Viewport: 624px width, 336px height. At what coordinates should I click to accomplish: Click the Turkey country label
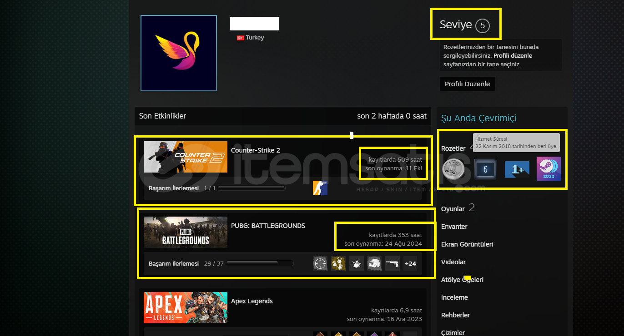[x=255, y=38]
